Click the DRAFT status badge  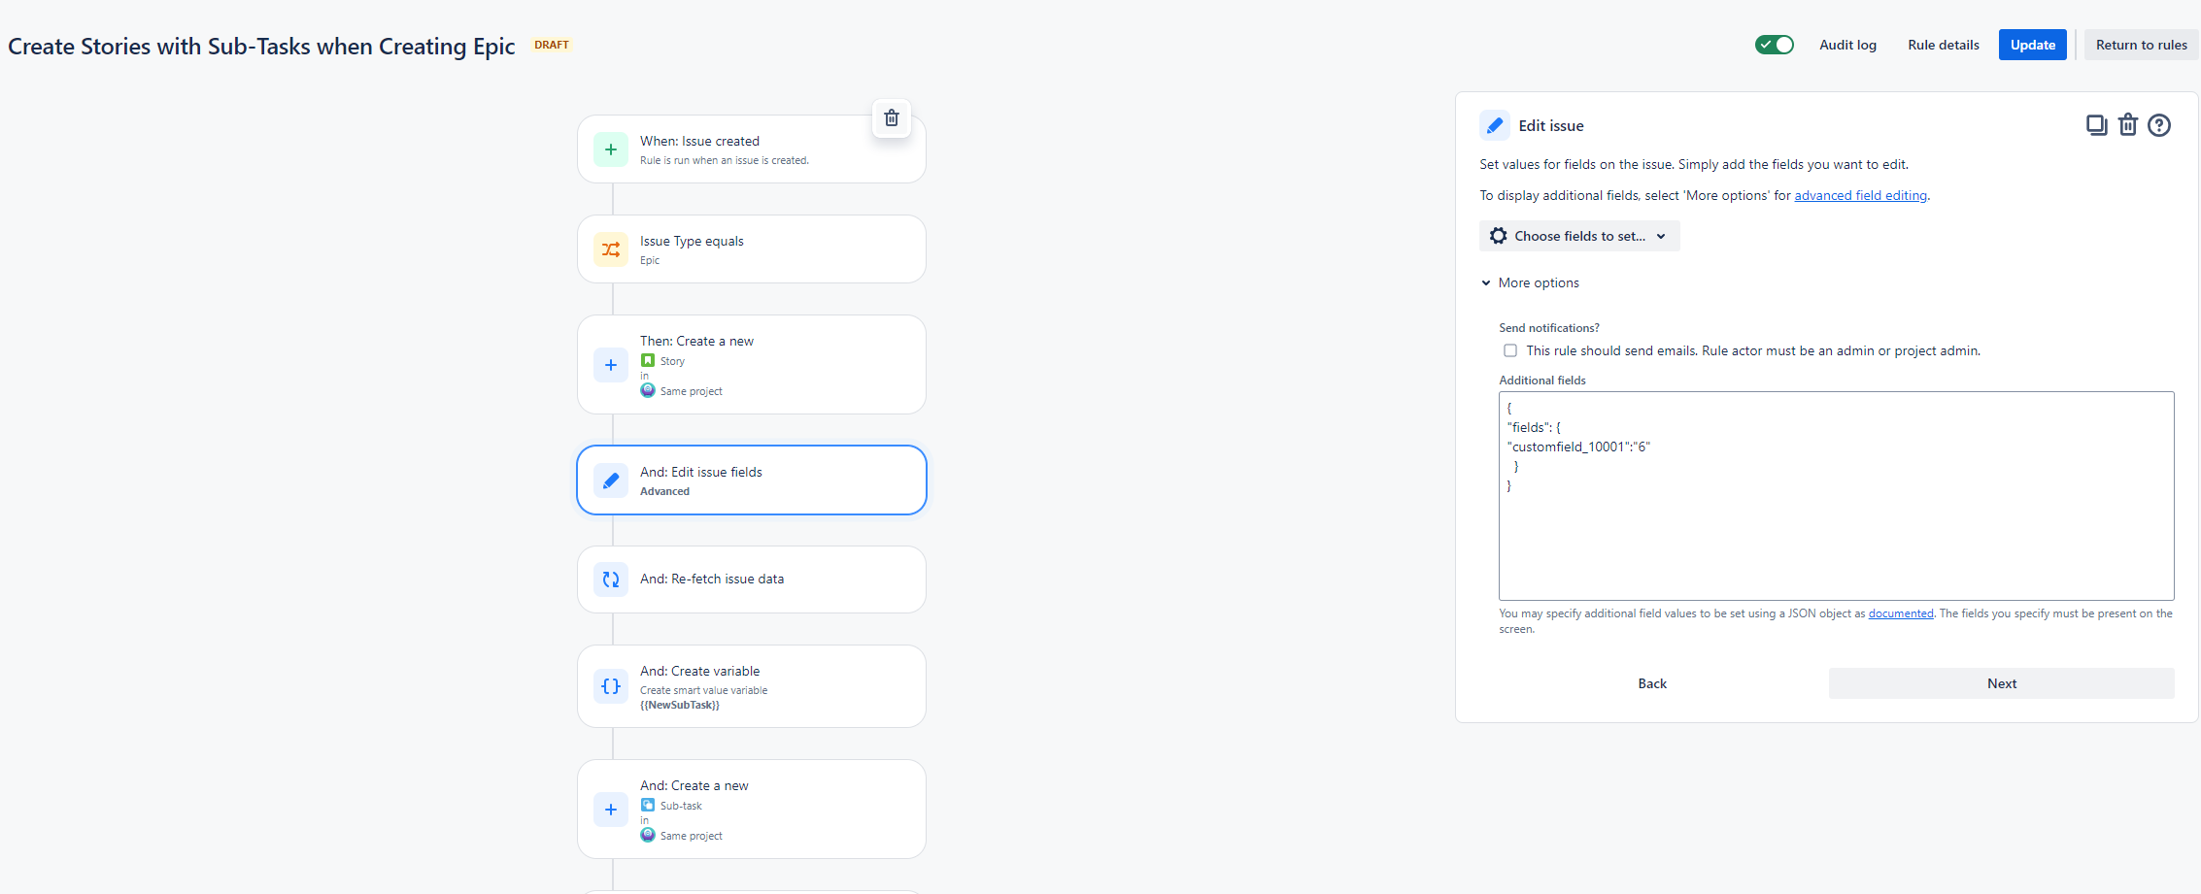552,45
